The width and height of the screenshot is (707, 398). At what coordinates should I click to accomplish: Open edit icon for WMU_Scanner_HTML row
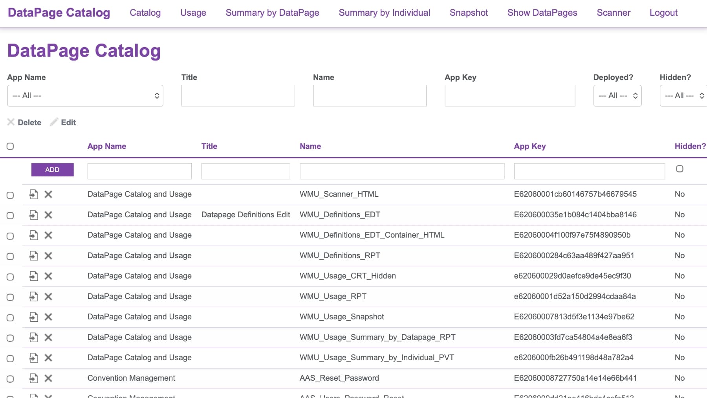34,194
